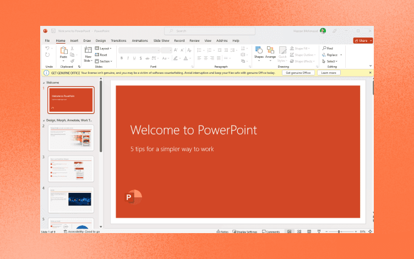The width and height of the screenshot is (414, 259).
Task: Collapse the ribbon with chevron arrow
Action: [x=371, y=66]
